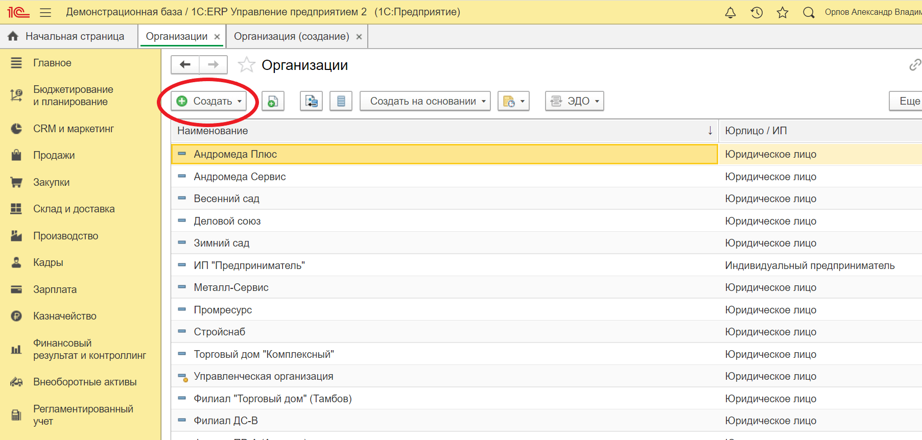Click user name Орлов Александр
This screenshot has height=440, width=922.
point(873,12)
